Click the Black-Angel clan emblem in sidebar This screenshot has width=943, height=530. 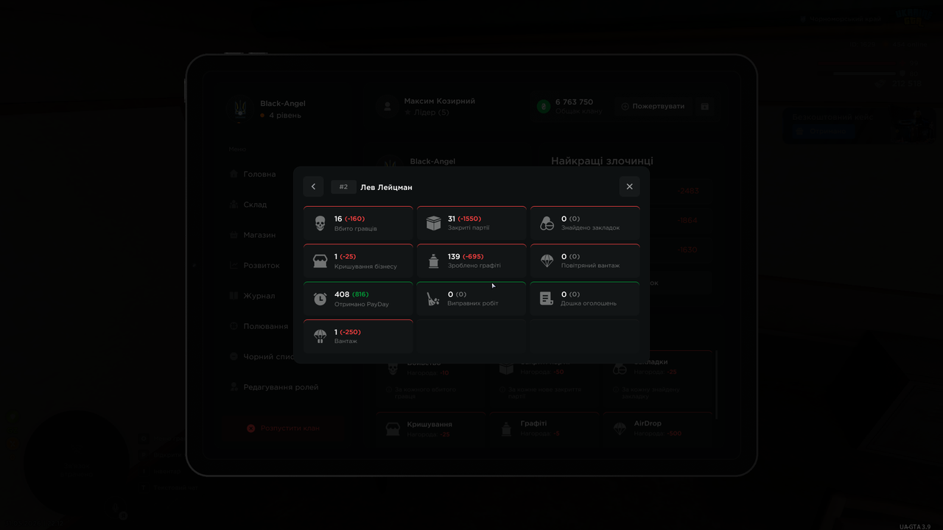[240, 109]
